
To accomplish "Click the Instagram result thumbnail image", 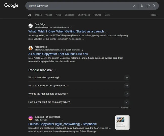I will click(122, 122).
